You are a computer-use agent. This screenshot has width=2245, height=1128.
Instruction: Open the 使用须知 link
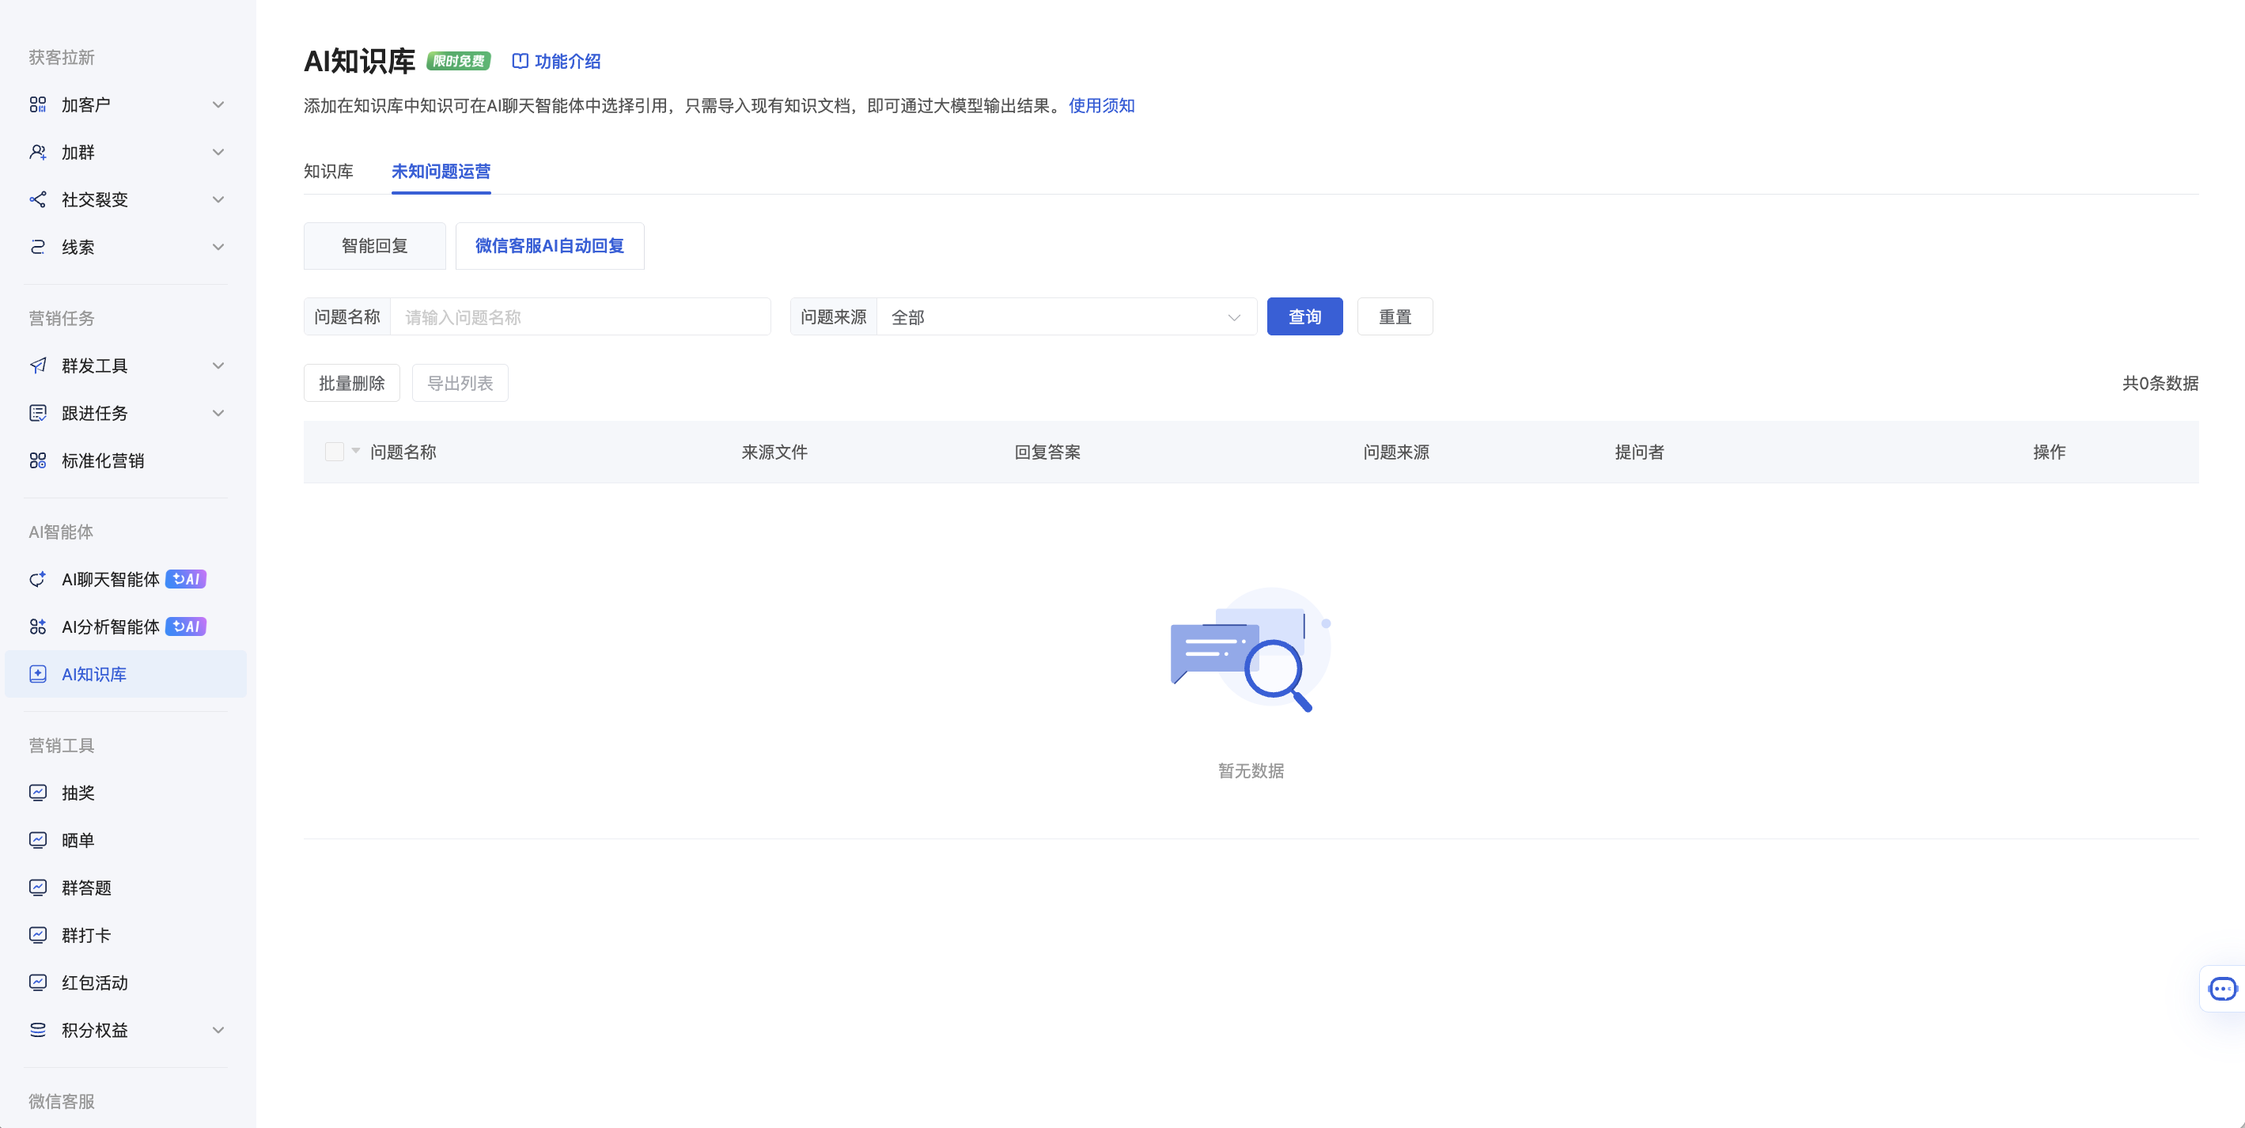1102,105
